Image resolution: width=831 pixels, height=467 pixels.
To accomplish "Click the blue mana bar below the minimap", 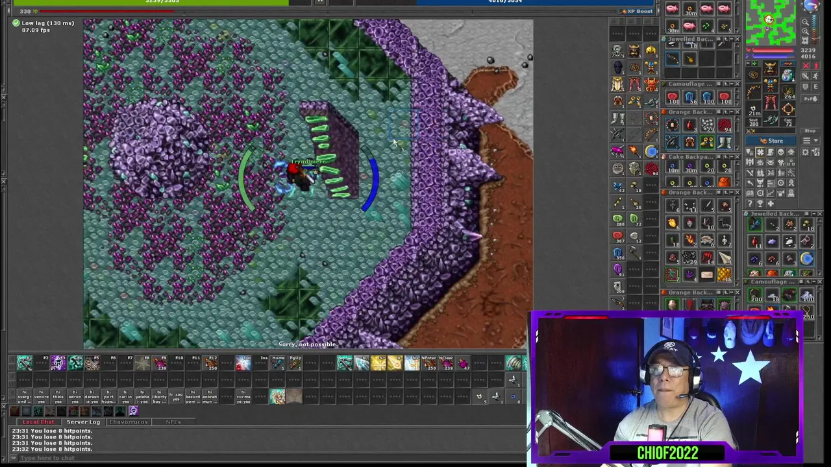I will pos(773,56).
